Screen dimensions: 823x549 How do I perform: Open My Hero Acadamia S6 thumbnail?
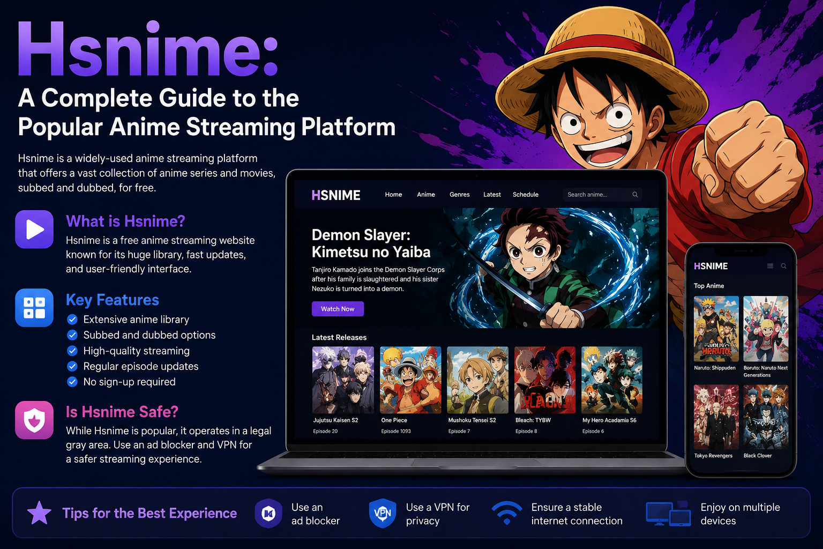click(612, 380)
